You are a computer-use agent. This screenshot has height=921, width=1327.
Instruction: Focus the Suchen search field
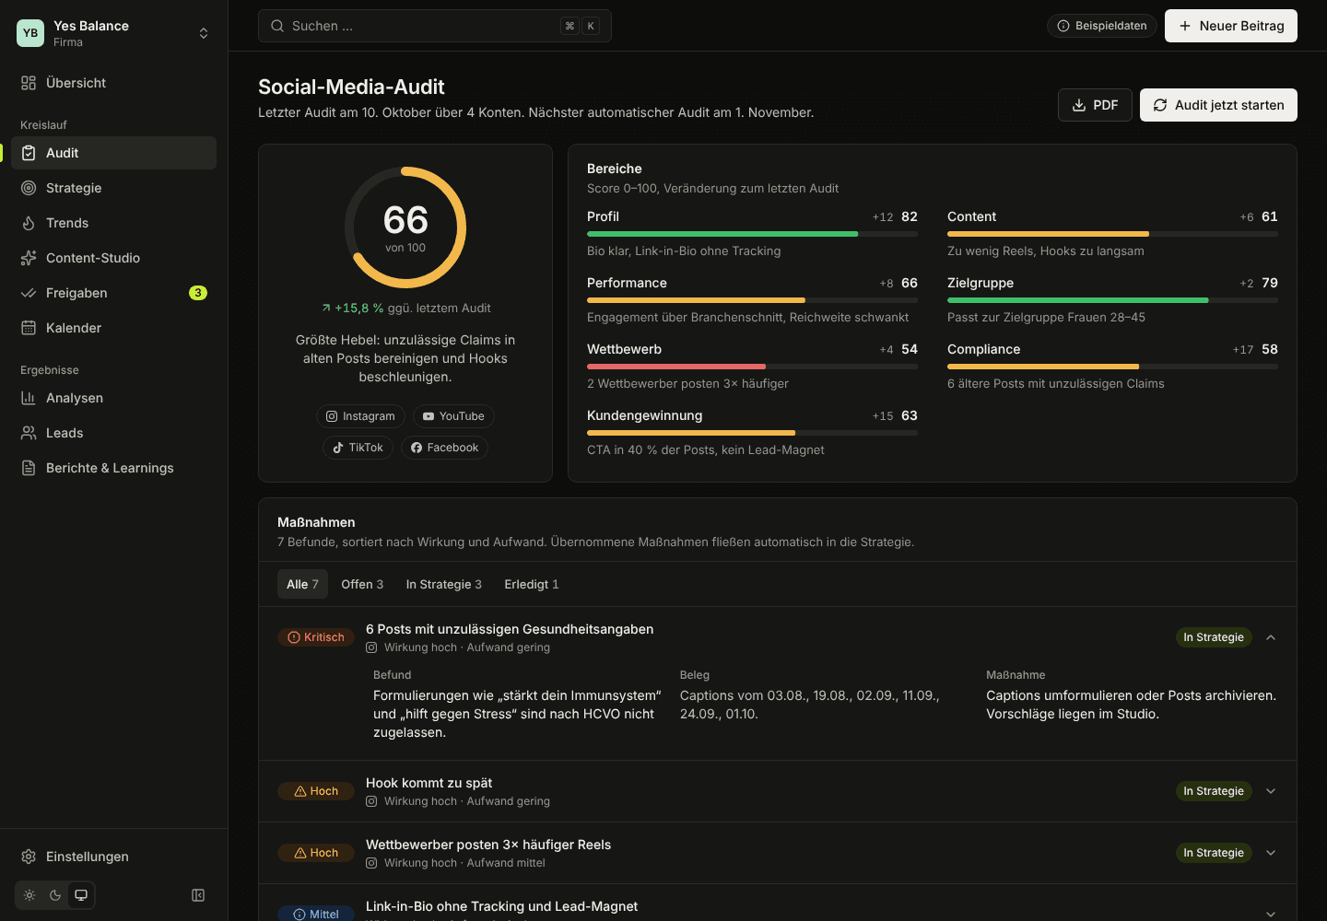pos(435,26)
